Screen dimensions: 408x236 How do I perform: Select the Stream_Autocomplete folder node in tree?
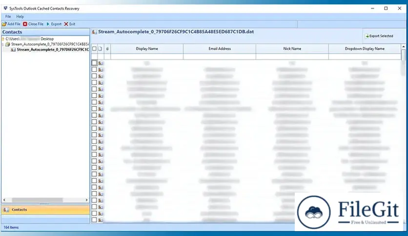(x=50, y=44)
